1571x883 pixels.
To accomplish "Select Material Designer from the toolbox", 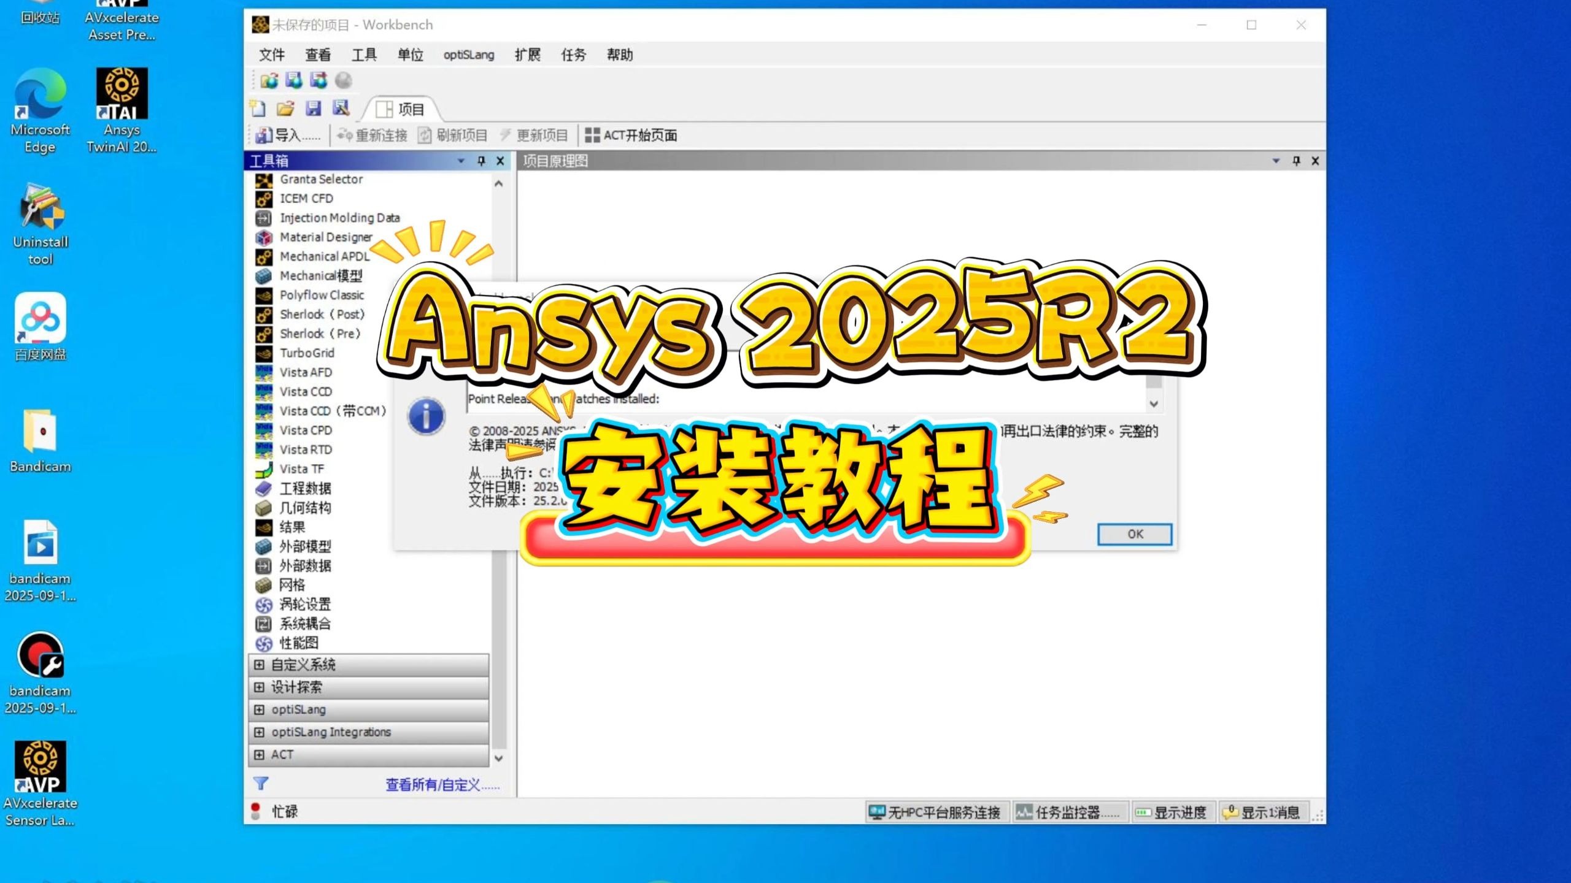I will coord(326,237).
